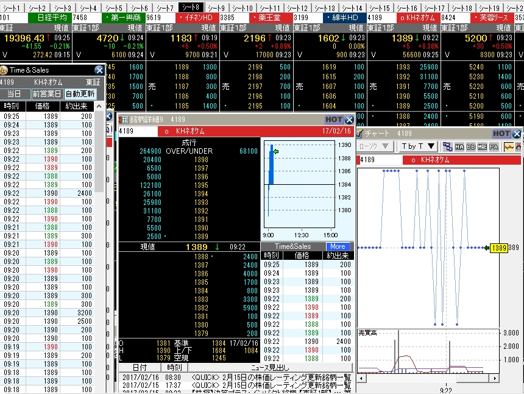The height and width of the screenshot is (394, 524).
Task: Select the 前営業日 previous business day filter
Action: [x=47, y=94]
